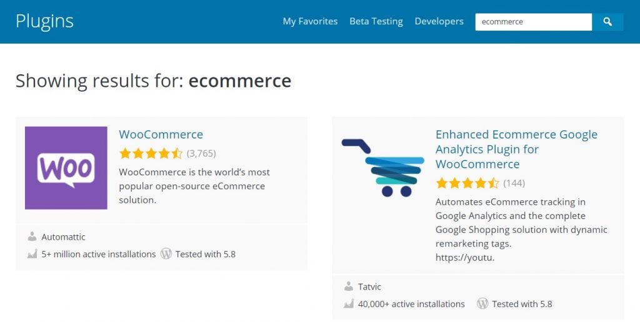Click the Enhanced Ecommerce plugin star rating
The image size is (640, 322).
pyautogui.click(x=467, y=183)
